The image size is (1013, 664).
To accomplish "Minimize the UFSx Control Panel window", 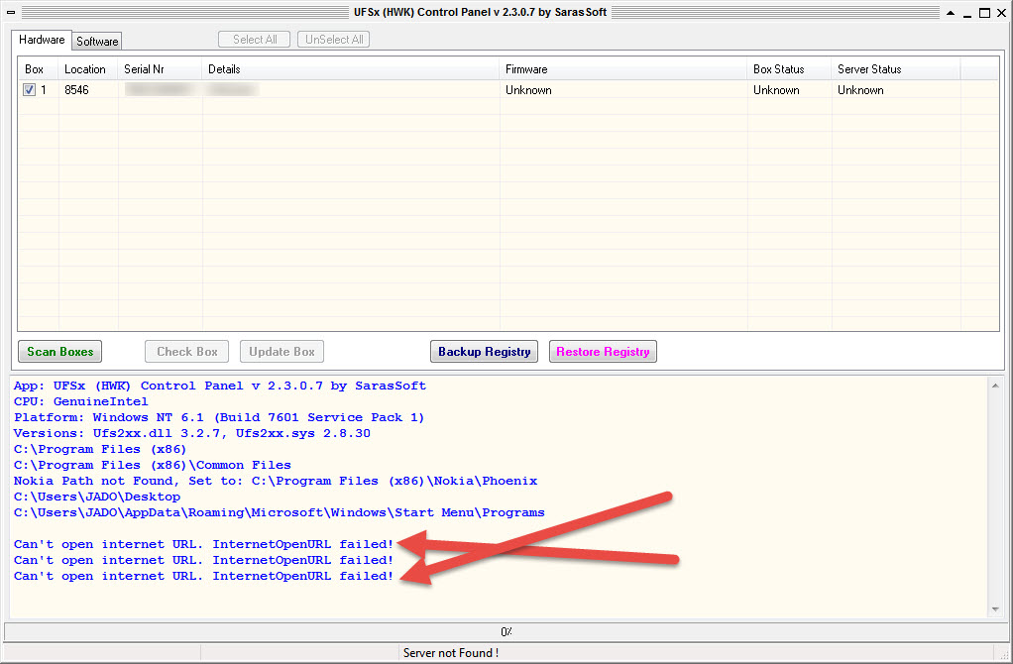I will click(967, 13).
